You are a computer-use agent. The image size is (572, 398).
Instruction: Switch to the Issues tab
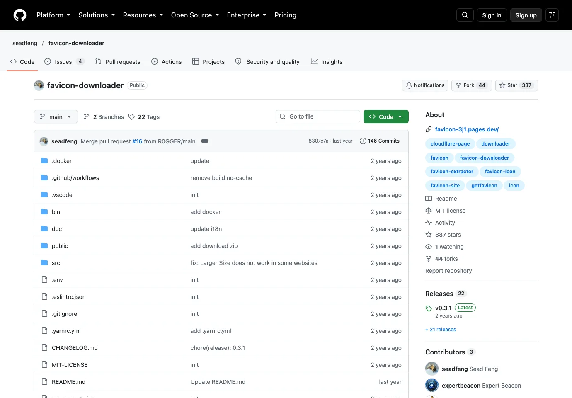(x=64, y=62)
